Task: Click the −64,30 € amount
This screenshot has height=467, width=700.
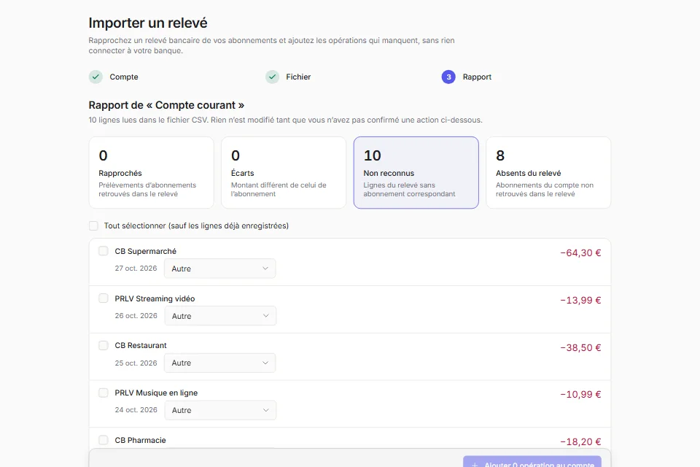Action: [x=580, y=253]
